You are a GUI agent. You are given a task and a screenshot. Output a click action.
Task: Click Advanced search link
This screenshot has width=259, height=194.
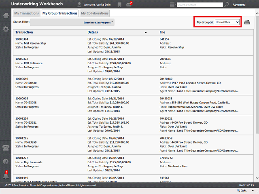click(239, 4)
